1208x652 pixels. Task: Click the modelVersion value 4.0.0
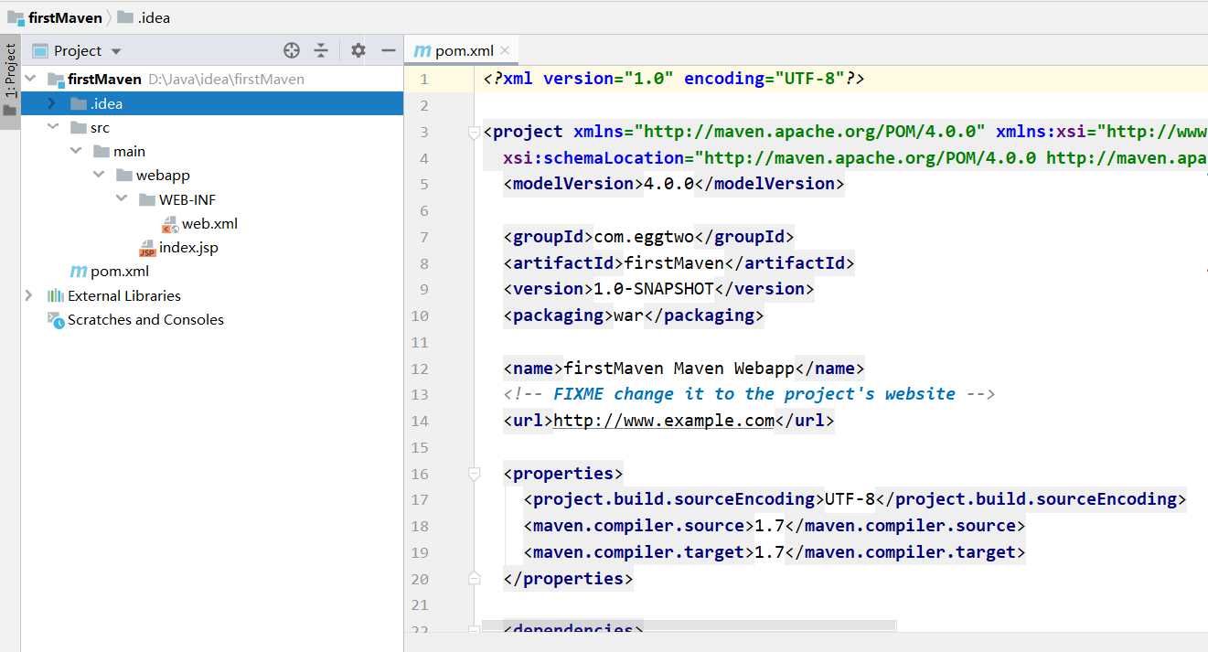pos(668,184)
